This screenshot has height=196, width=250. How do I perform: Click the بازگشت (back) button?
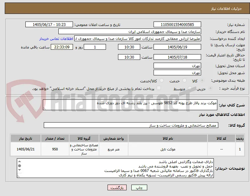(x=117, y=187)
